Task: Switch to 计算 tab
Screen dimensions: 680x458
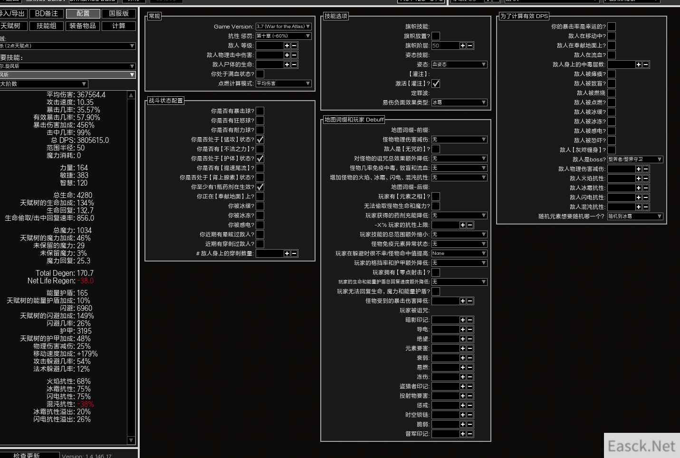Action: 119,26
